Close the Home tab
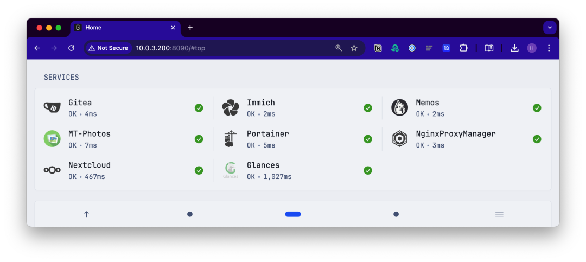The width and height of the screenshot is (586, 262). tap(173, 28)
